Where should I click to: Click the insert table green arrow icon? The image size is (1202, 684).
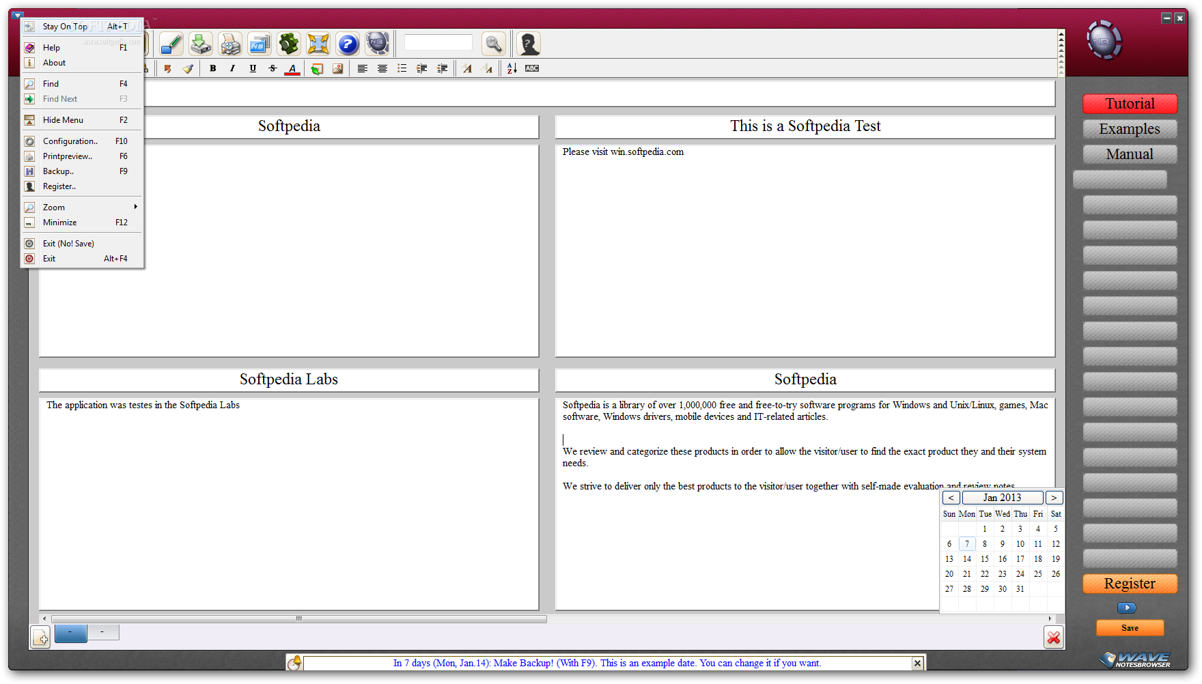[317, 68]
